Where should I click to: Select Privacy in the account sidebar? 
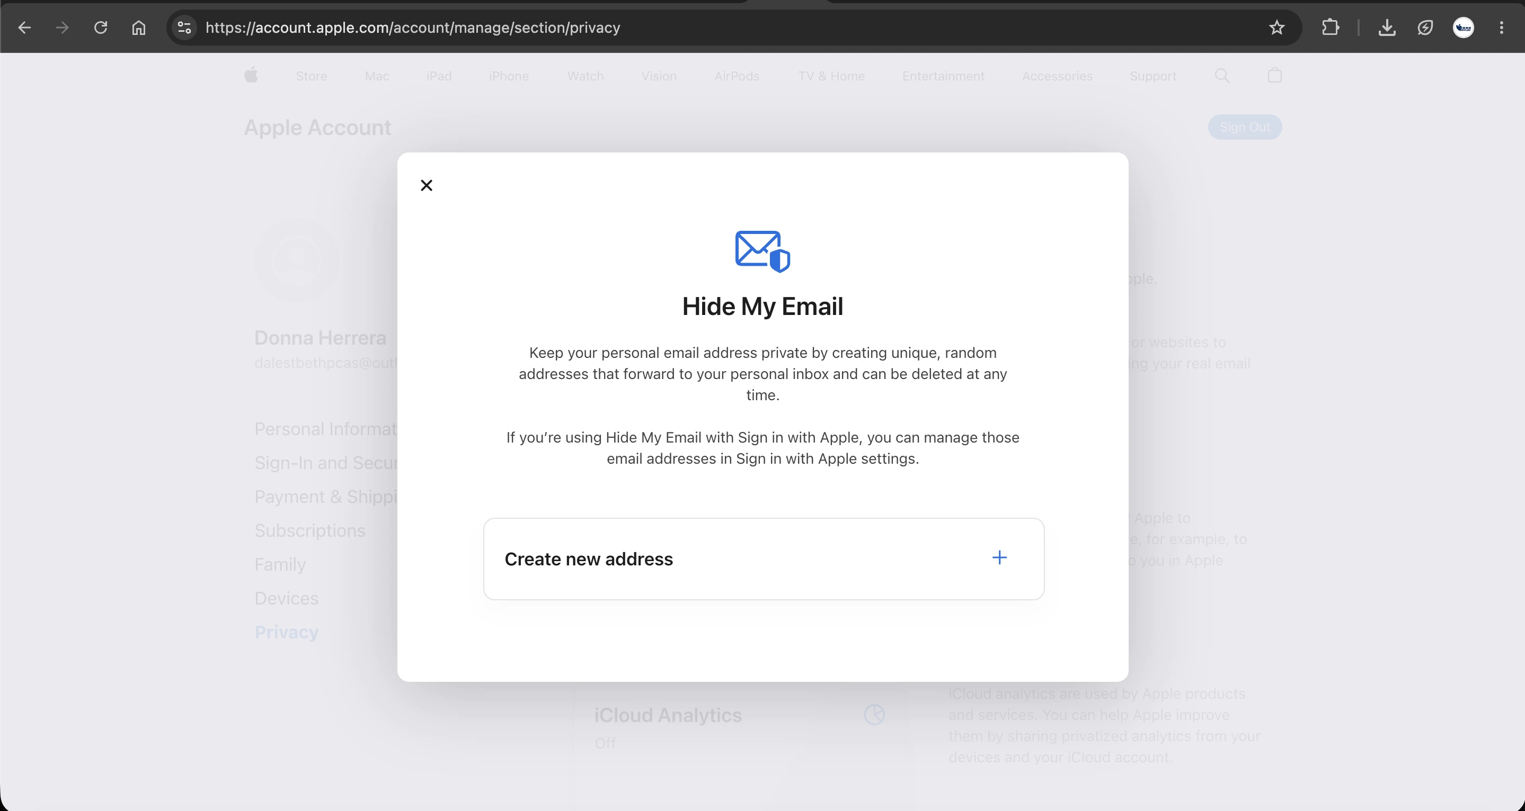click(287, 633)
